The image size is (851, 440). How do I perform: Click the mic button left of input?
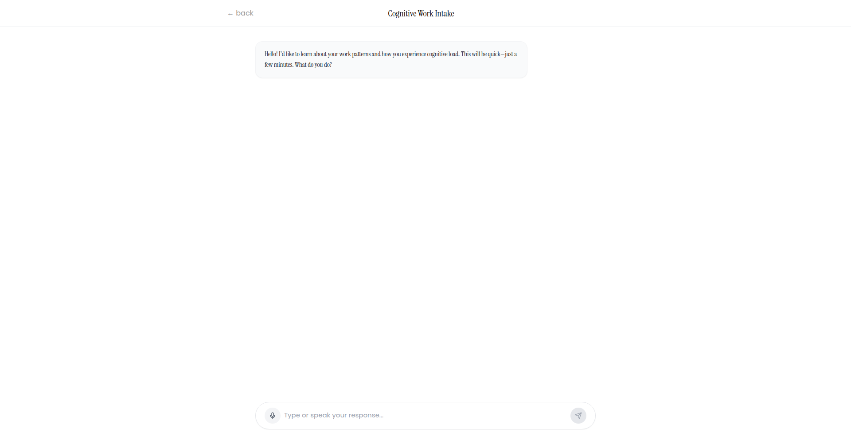coord(273,416)
